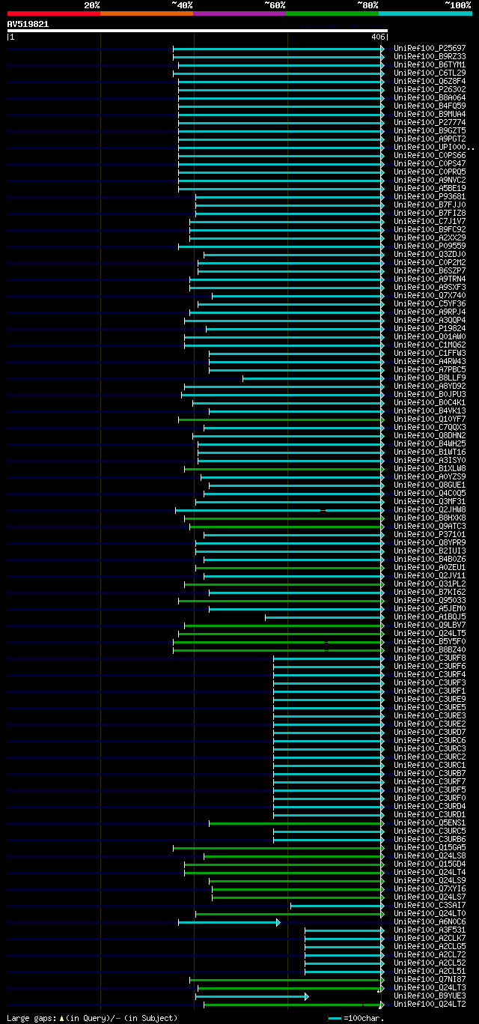Select the UniRef100_Q6Z8F4 label
The image size is (479, 1024).
click(x=430, y=82)
